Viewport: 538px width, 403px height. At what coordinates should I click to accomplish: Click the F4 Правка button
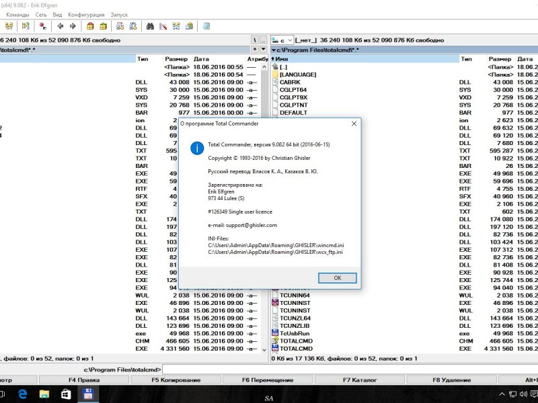point(84,379)
